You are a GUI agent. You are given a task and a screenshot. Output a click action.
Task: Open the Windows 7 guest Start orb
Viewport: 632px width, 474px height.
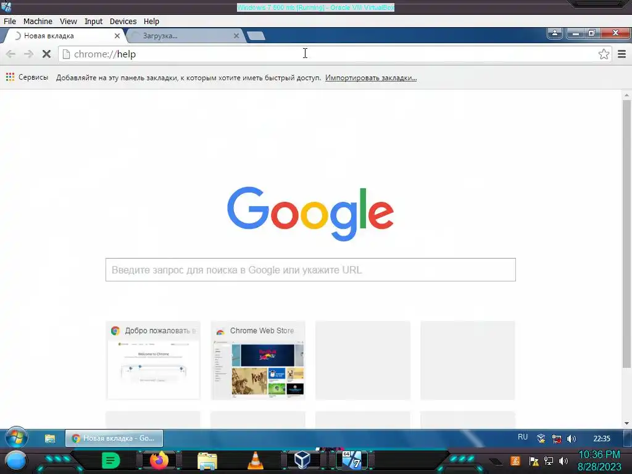(17, 438)
